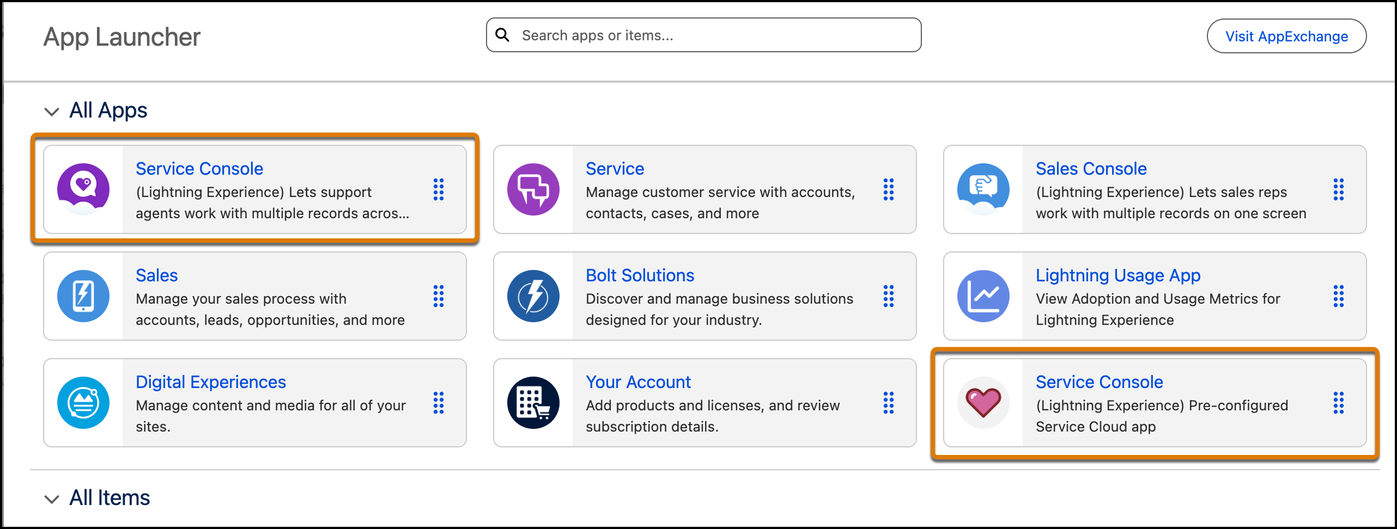Open the Bolt Solutions title link
1397x529 pixels.
pyautogui.click(x=640, y=275)
